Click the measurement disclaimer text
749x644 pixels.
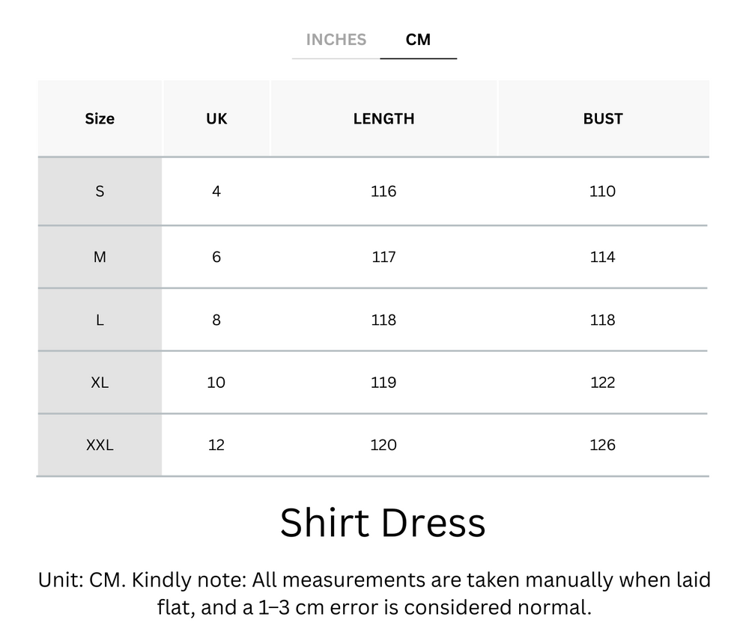374,592
